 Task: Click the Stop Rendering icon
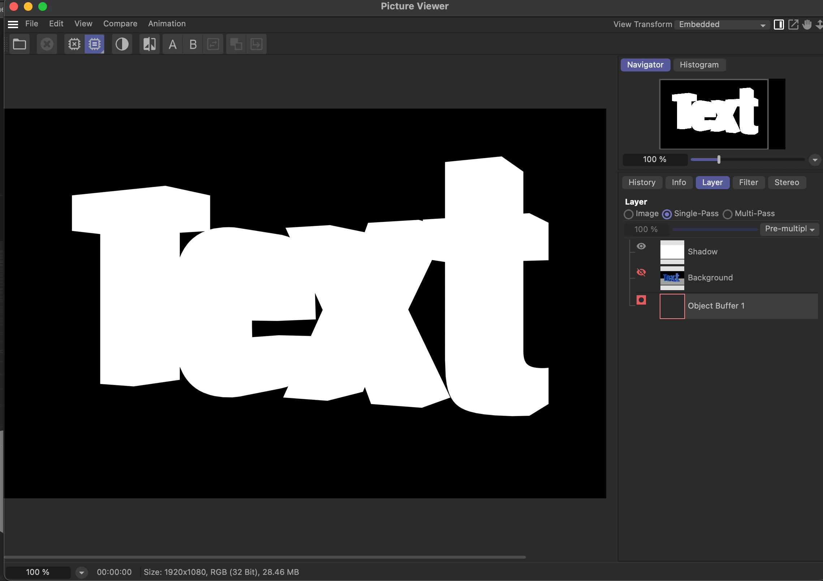[x=47, y=44]
